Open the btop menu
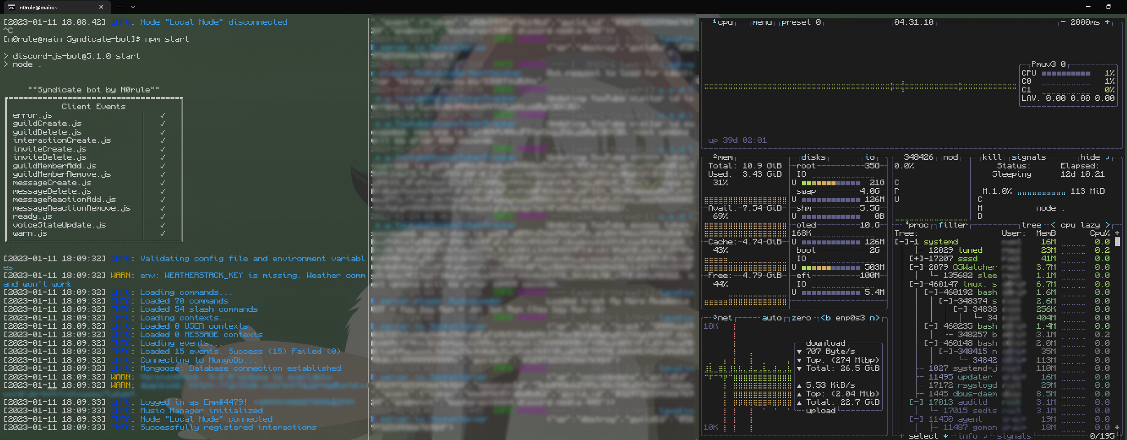The height and width of the screenshot is (440, 1127). pos(762,22)
